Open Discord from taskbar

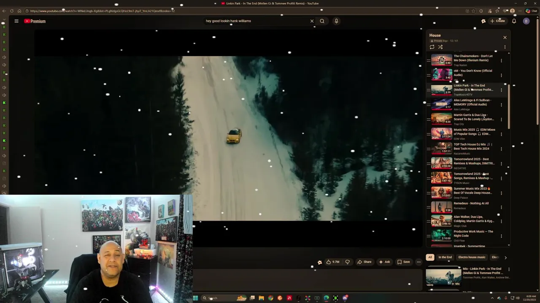point(345,298)
